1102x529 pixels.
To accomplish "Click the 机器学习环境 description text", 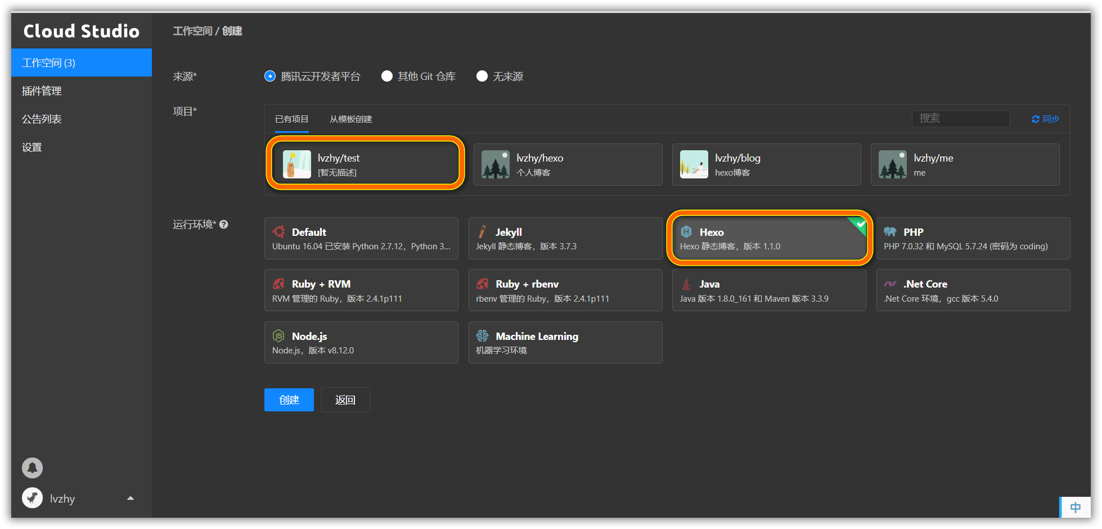I will [x=501, y=350].
